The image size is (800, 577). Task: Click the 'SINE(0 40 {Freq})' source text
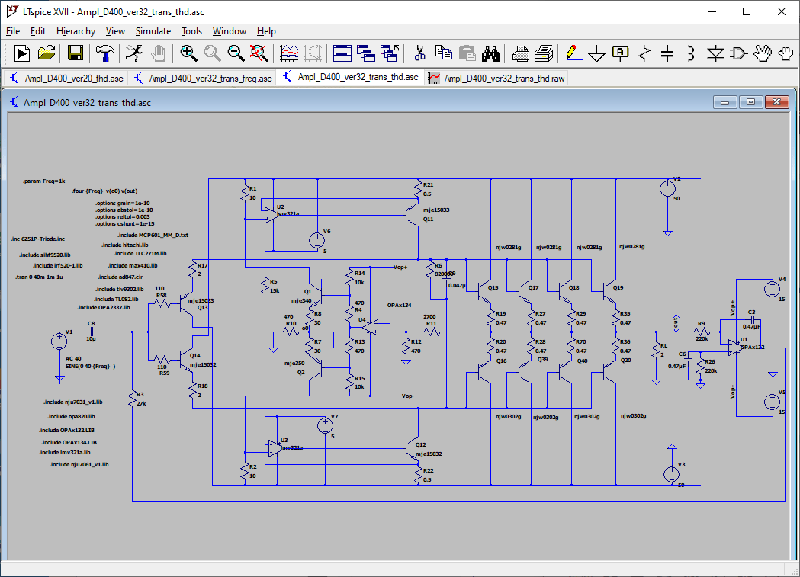[x=90, y=366]
